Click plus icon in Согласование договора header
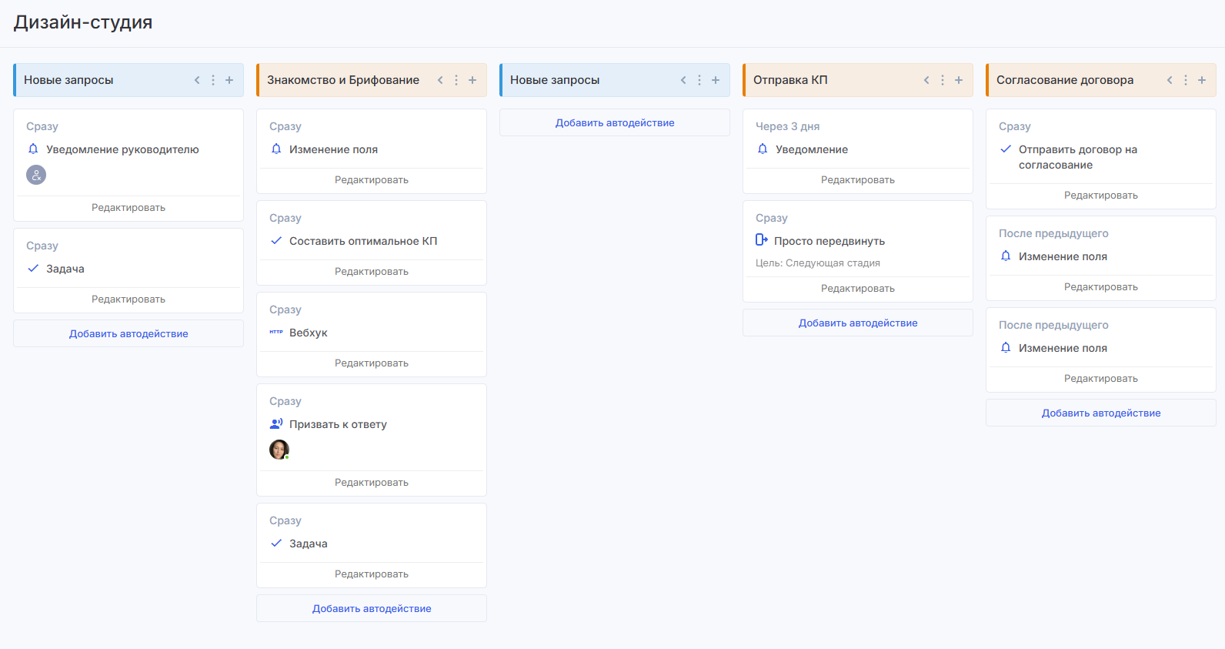The width and height of the screenshot is (1225, 649). [1202, 80]
